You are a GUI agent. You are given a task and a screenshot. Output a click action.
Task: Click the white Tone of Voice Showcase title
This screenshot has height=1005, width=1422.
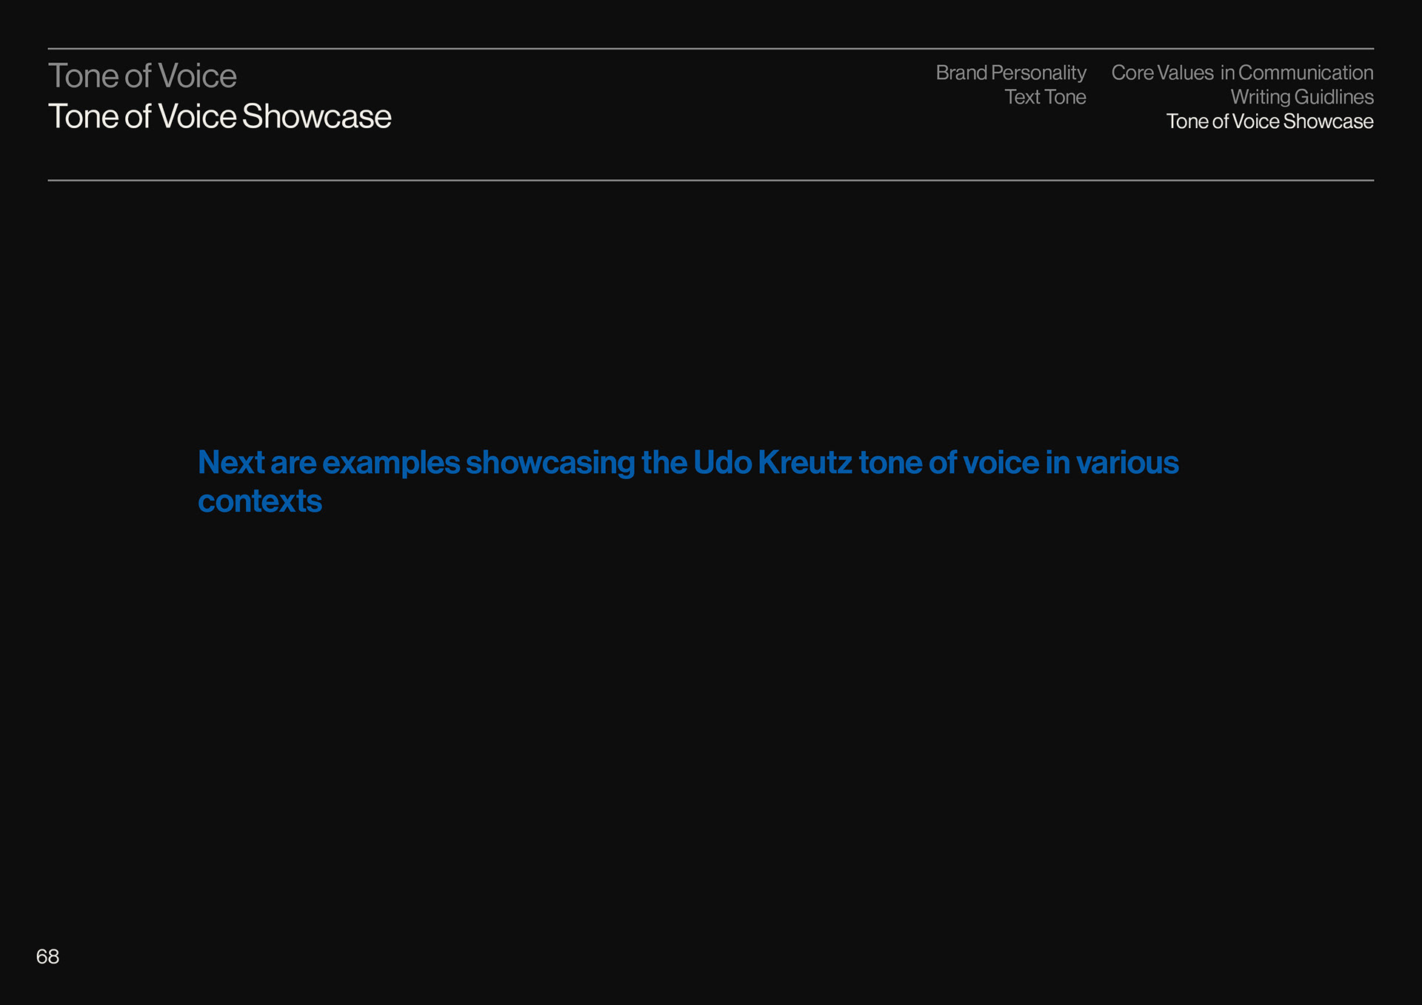pos(219,117)
